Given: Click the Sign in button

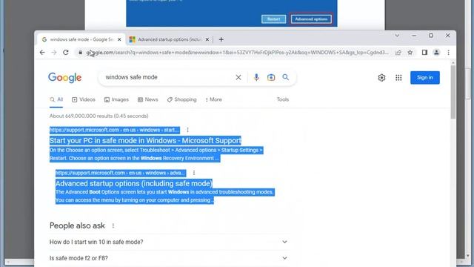Looking at the screenshot, I should click(x=424, y=78).
